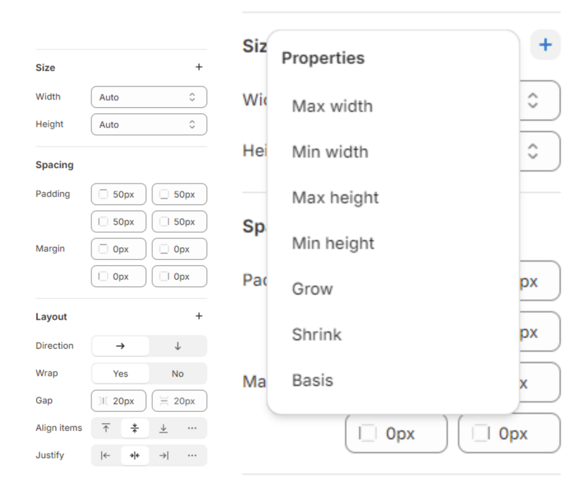The width and height of the screenshot is (587, 486).
Task: Align items to center
Action: coord(135,428)
